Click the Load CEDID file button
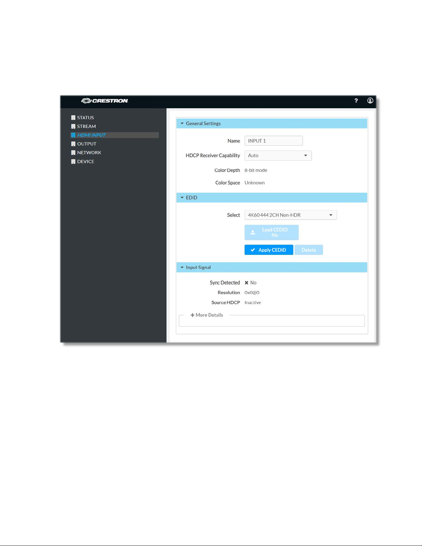 point(271,233)
